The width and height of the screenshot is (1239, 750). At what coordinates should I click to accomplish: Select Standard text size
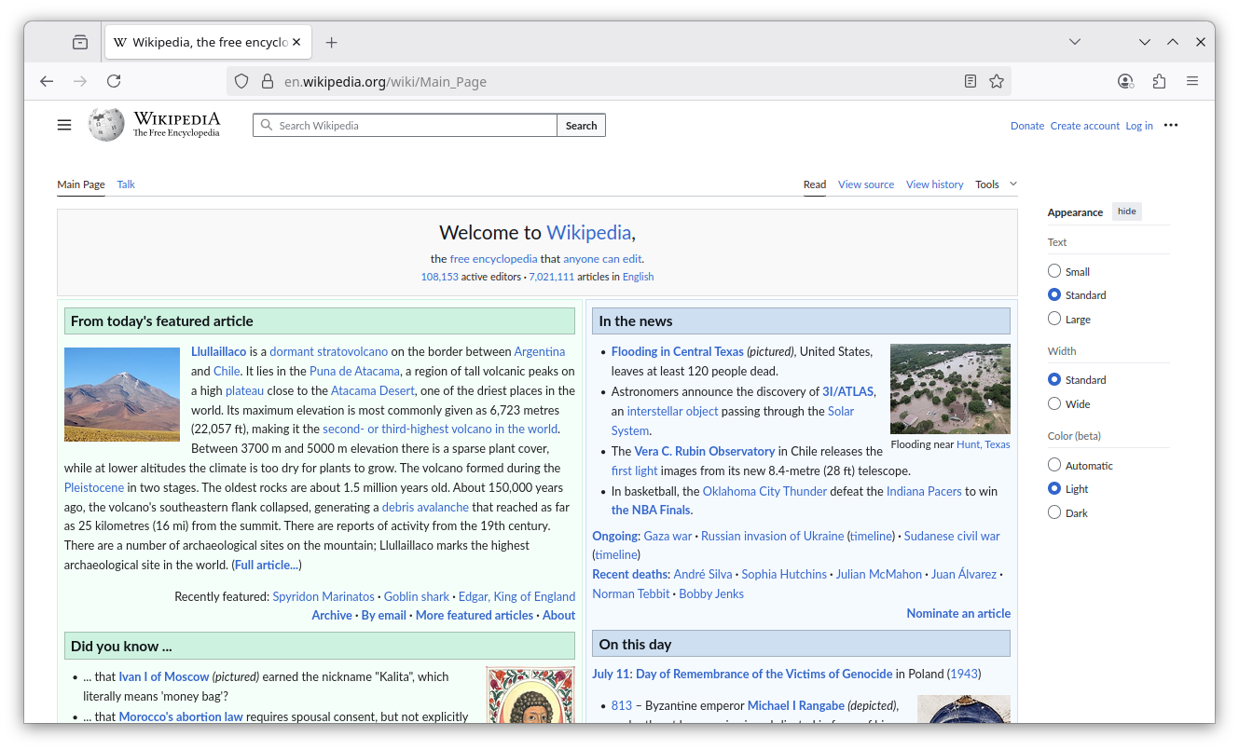click(x=1054, y=294)
